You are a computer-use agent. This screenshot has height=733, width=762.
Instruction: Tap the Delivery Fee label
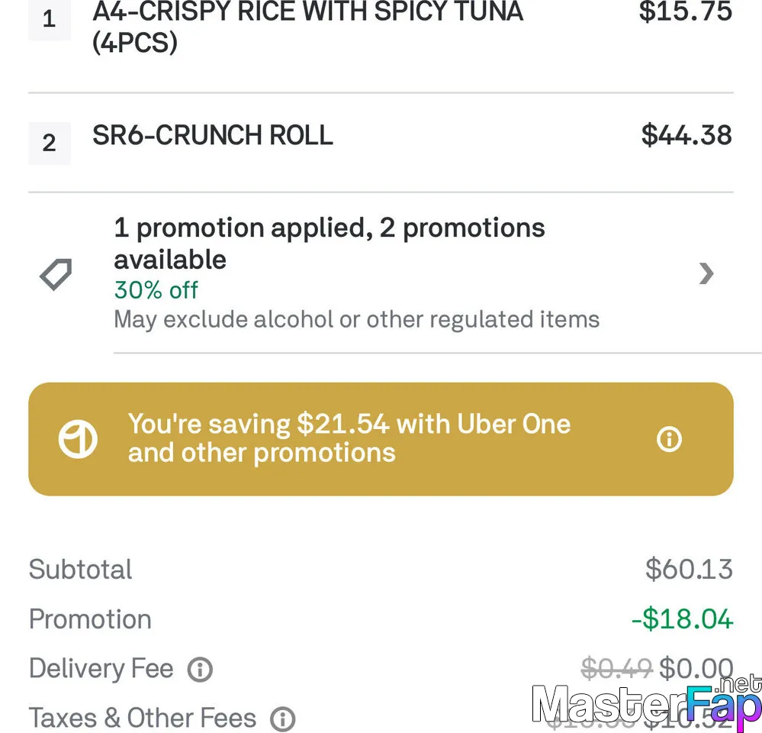click(x=101, y=668)
